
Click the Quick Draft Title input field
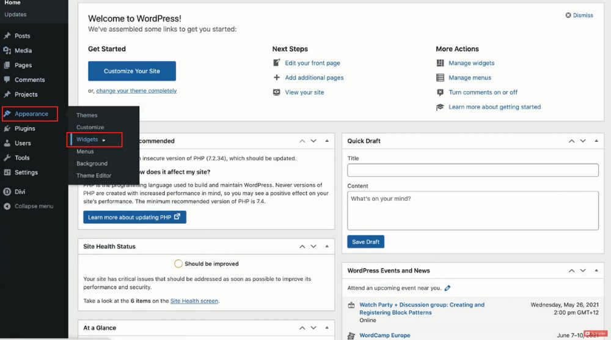pyautogui.click(x=473, y=170)
